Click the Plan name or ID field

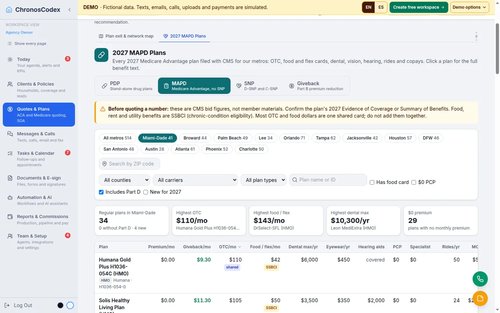coord(328,180)
